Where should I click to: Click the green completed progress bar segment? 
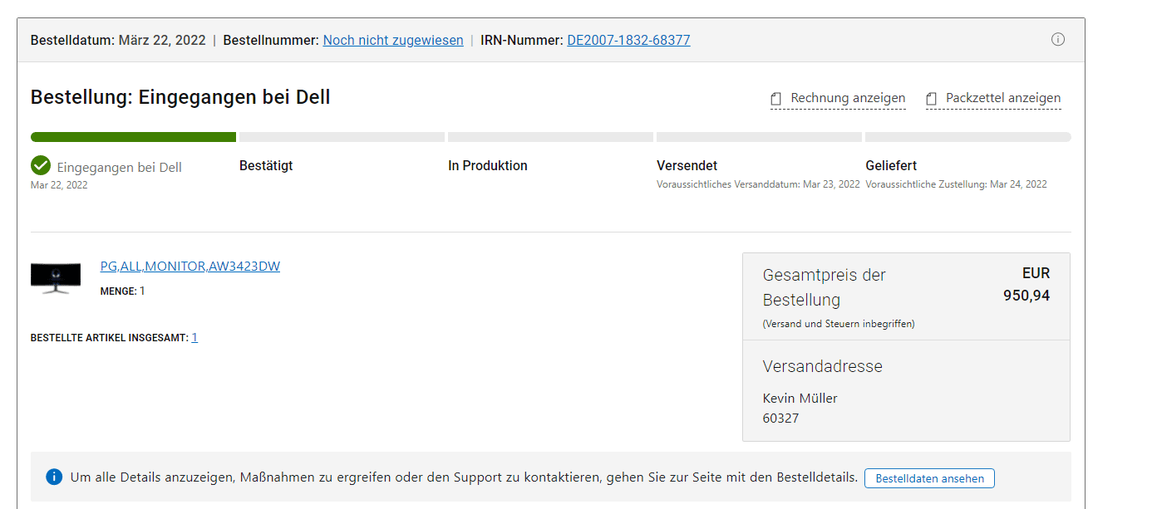click(x=133, y=137)
